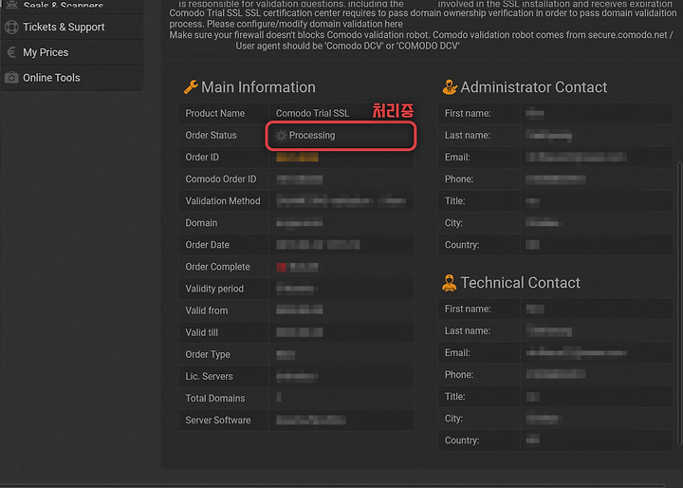Click the Technical Contact worker icon

pyautogui.click(x=450, y=283)
